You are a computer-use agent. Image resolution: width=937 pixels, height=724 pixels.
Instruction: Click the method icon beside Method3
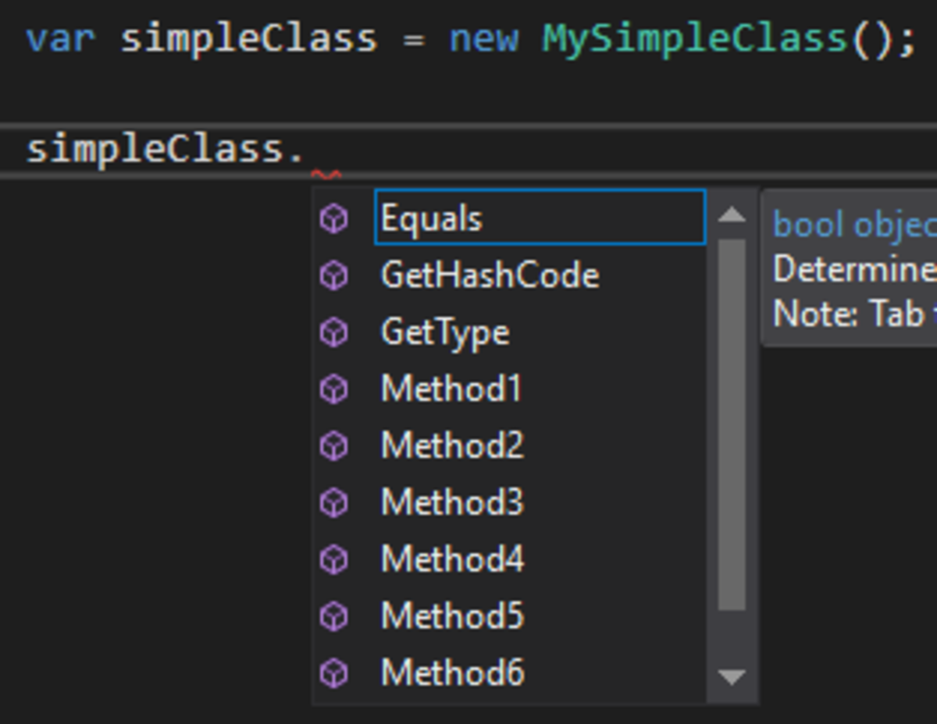point(334,502)
